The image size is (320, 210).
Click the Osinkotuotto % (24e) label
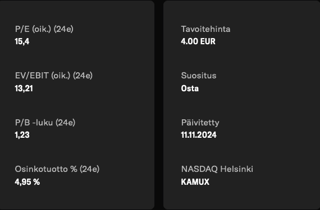pyautogui.click(x=57, y=169)
